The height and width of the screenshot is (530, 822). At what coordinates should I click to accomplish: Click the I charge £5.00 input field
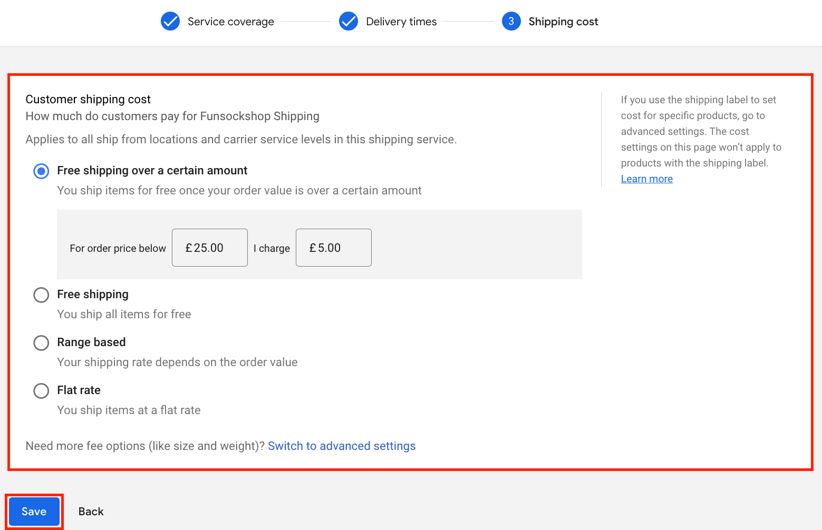[x=333, y=248]
